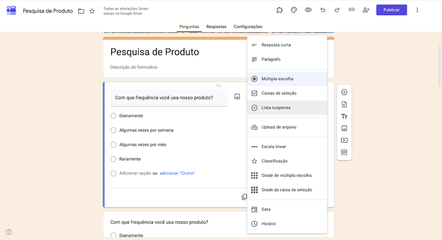The height and width of the screenshot is (240, 442).
Task: Click Descrição do formulário field
Action: [x=134, y=67]
